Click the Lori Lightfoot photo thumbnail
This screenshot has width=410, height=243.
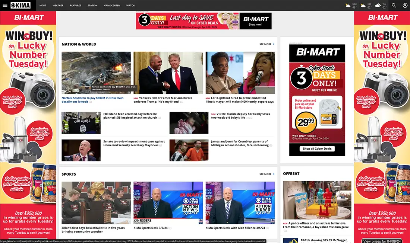point(240,73)
